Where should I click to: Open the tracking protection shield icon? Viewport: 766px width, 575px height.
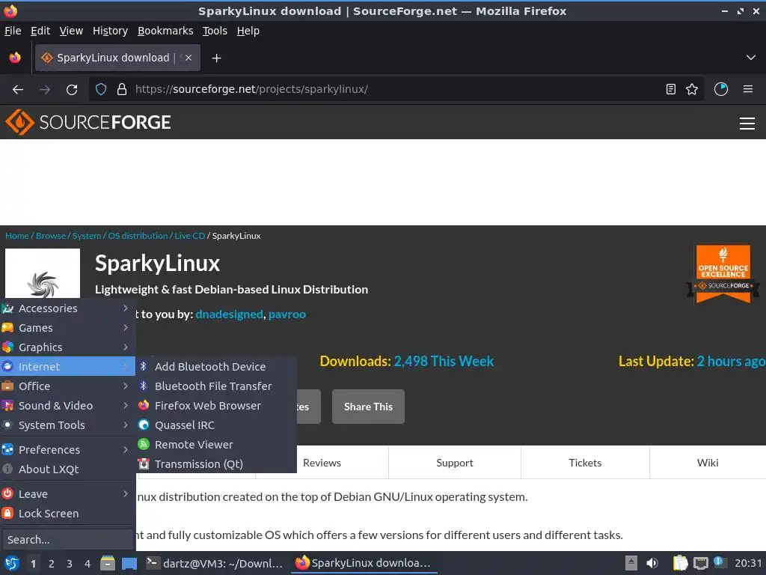tap(101, 90)
